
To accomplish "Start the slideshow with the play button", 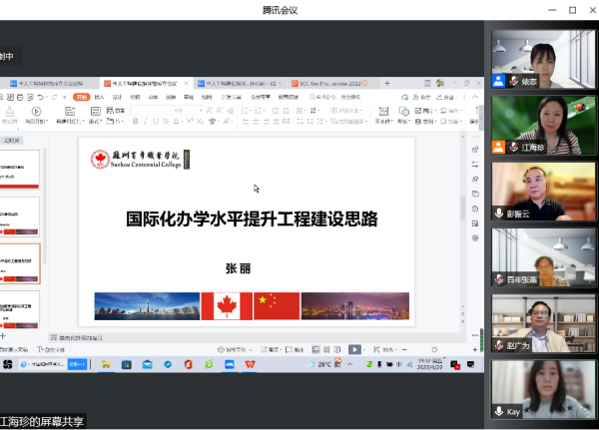I will 353,350.
